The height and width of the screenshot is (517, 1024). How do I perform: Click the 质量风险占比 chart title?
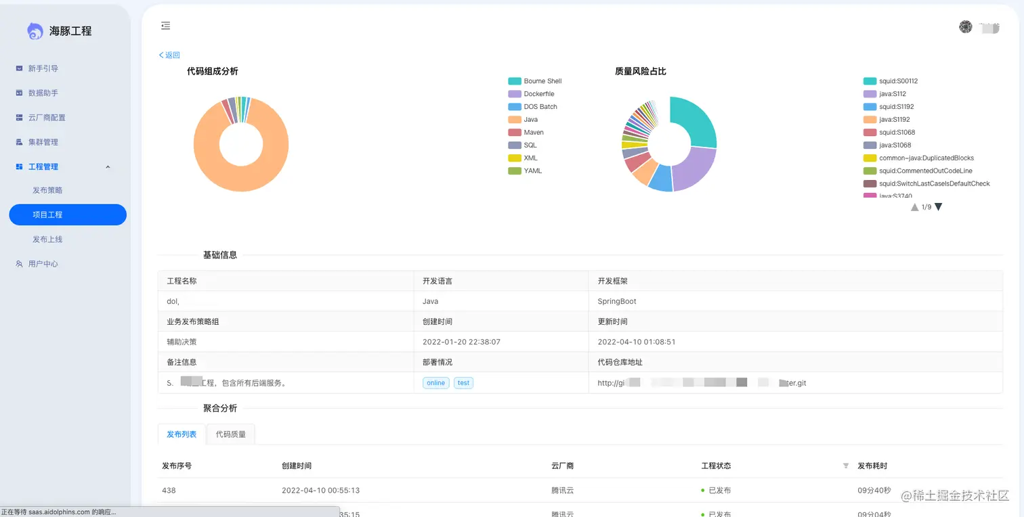coord(641,71)
